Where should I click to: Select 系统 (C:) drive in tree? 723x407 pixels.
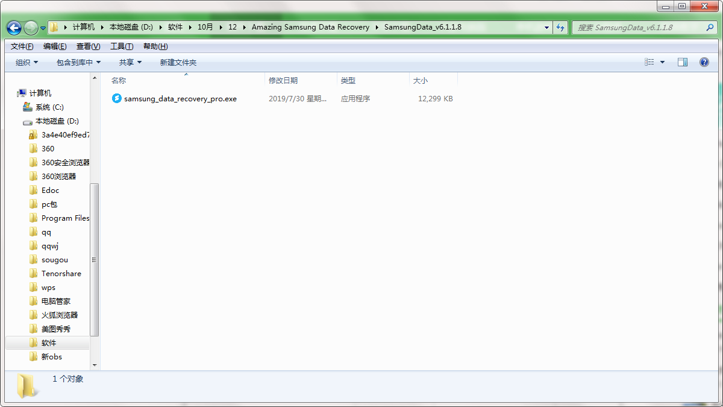click(49, 107)
